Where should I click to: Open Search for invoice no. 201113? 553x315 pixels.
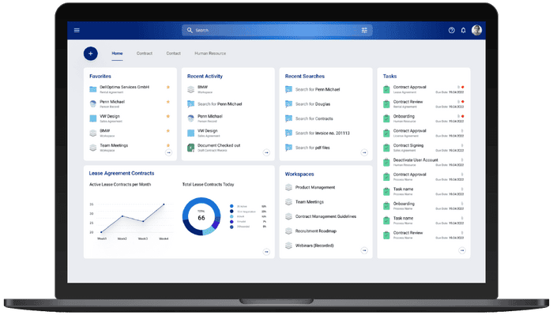point(322,133)
